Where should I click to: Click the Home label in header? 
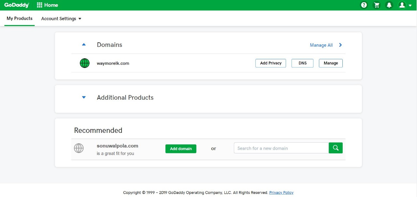point(51,5)
